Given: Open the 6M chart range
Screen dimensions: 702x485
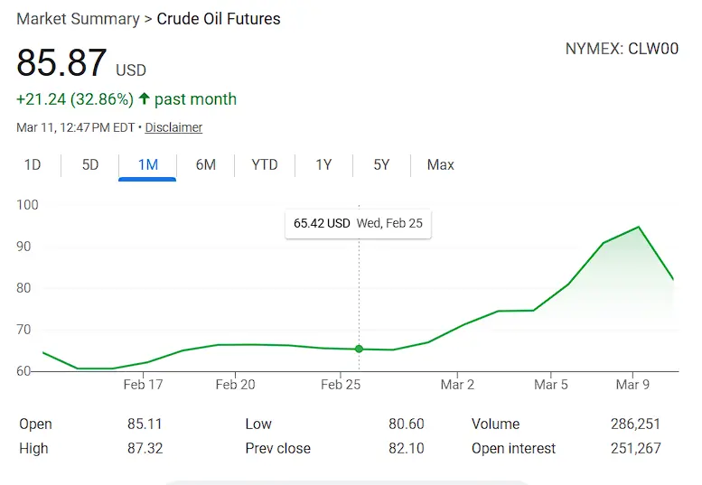Looking at the screenshot, I should click(205, 164).
